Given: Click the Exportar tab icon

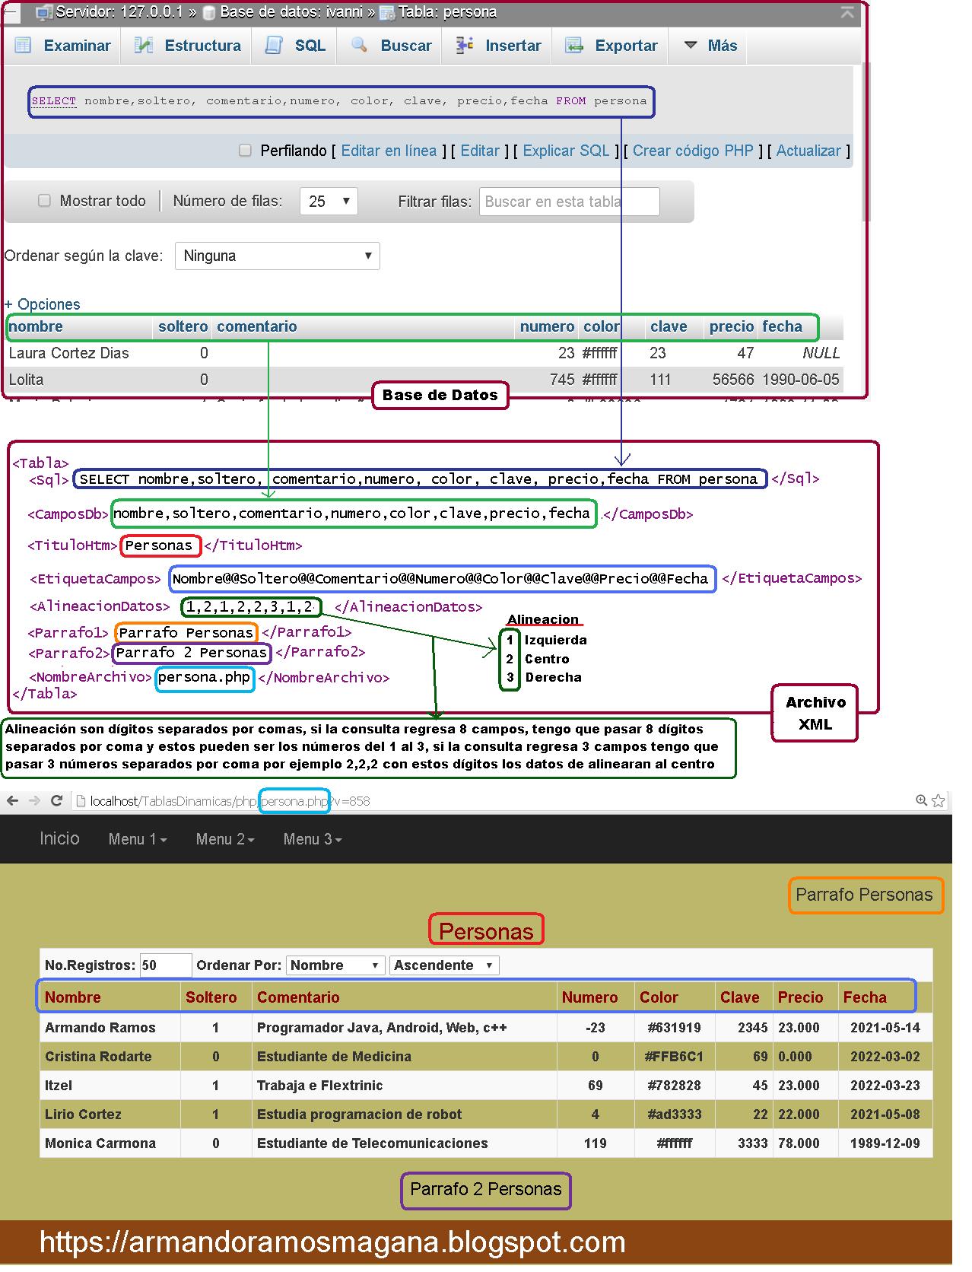Looking at the screenshot, I should (x=573, y=46).
